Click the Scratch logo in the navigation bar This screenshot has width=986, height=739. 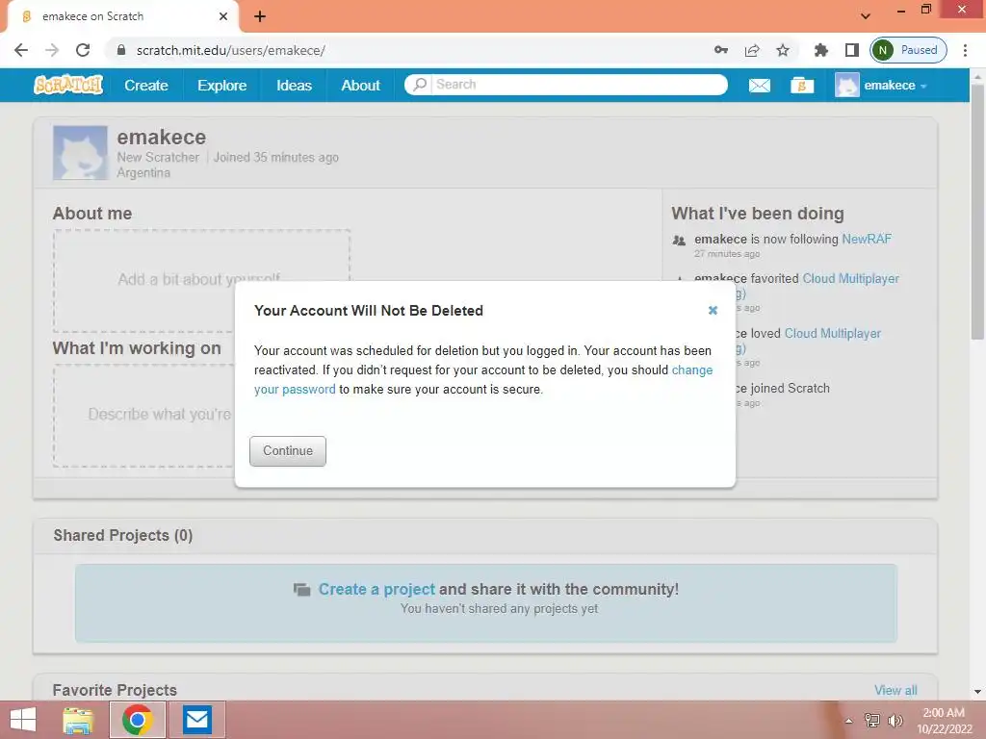coord(68,85)
